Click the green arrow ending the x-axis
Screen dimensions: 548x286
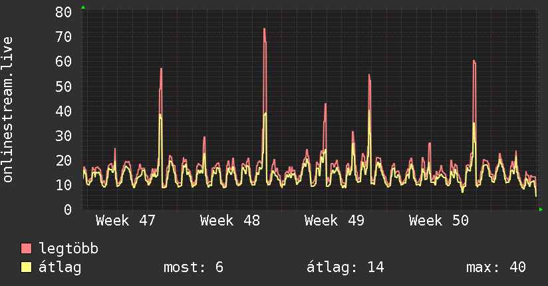[x=541, y=210]
